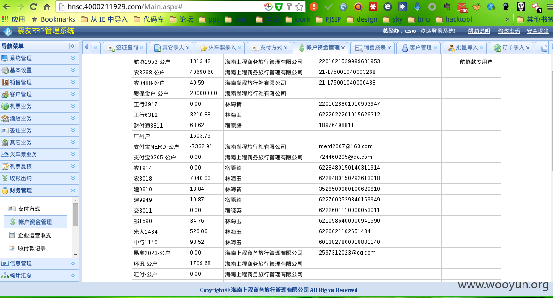Viewport: 553px width, 298px height.
Task: Click the 收银出纳 yen icon
Action: click(x=5, y=178)
